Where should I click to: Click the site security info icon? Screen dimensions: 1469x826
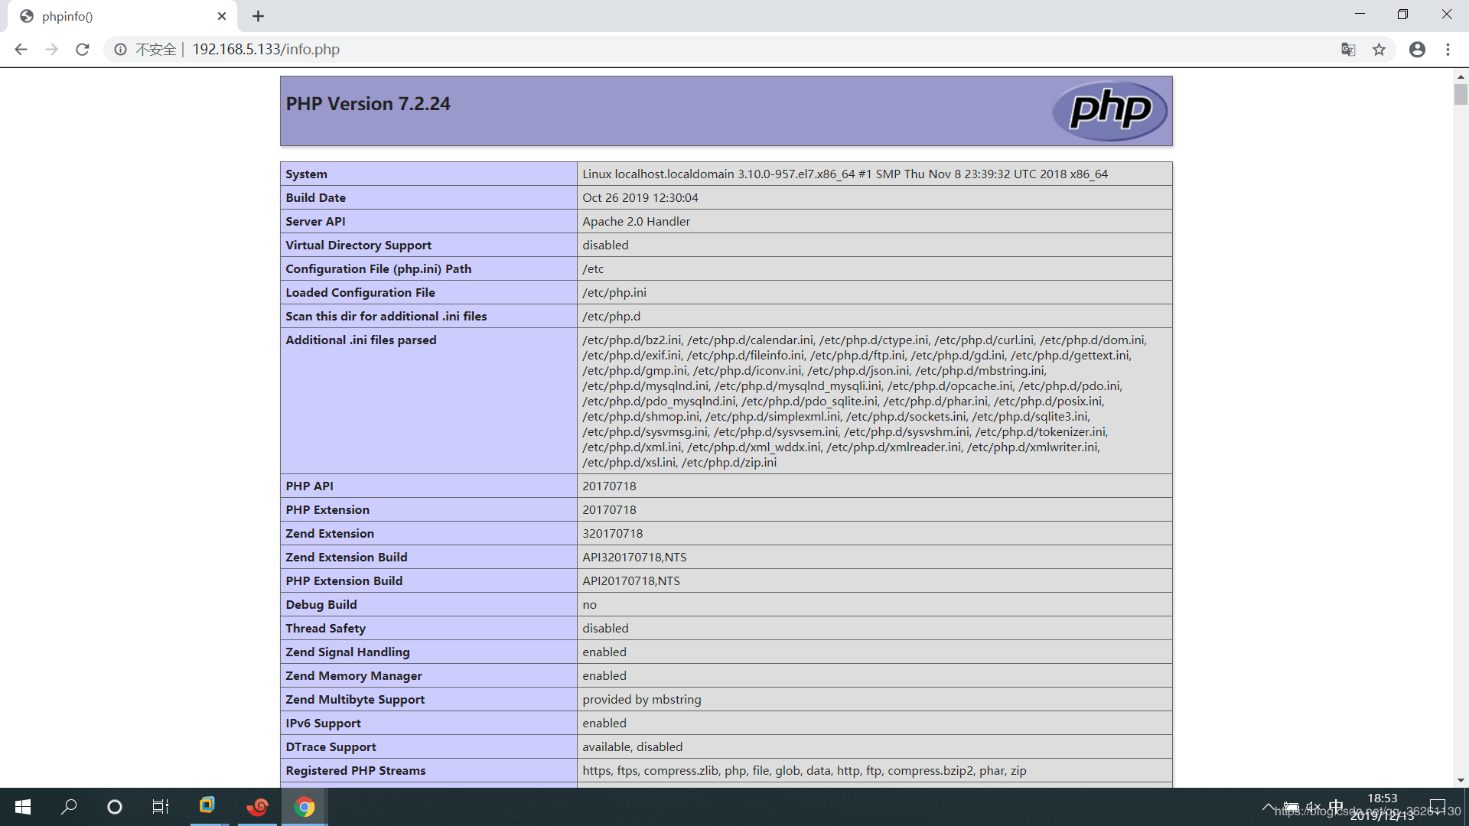(x=120, y=50)
